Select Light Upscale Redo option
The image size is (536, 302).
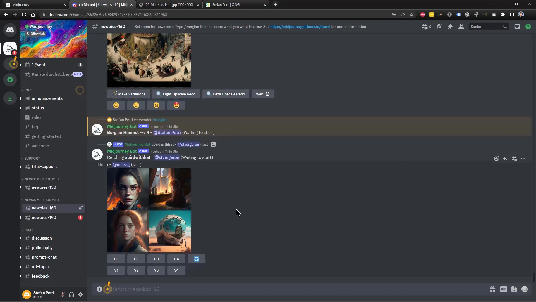(x=176, y=94)
